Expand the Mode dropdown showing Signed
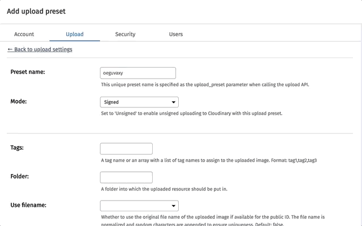Viewport: 362px width, 226px height. (139, 102)
